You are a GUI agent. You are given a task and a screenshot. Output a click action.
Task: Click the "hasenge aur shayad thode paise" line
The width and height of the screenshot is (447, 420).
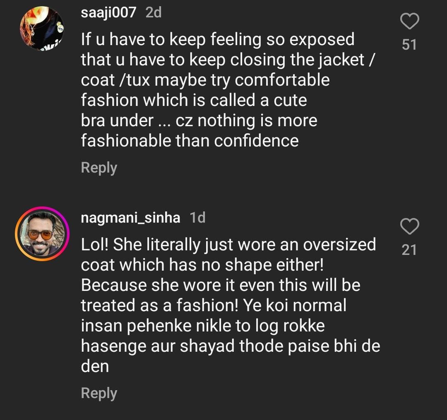pos(230,346)
